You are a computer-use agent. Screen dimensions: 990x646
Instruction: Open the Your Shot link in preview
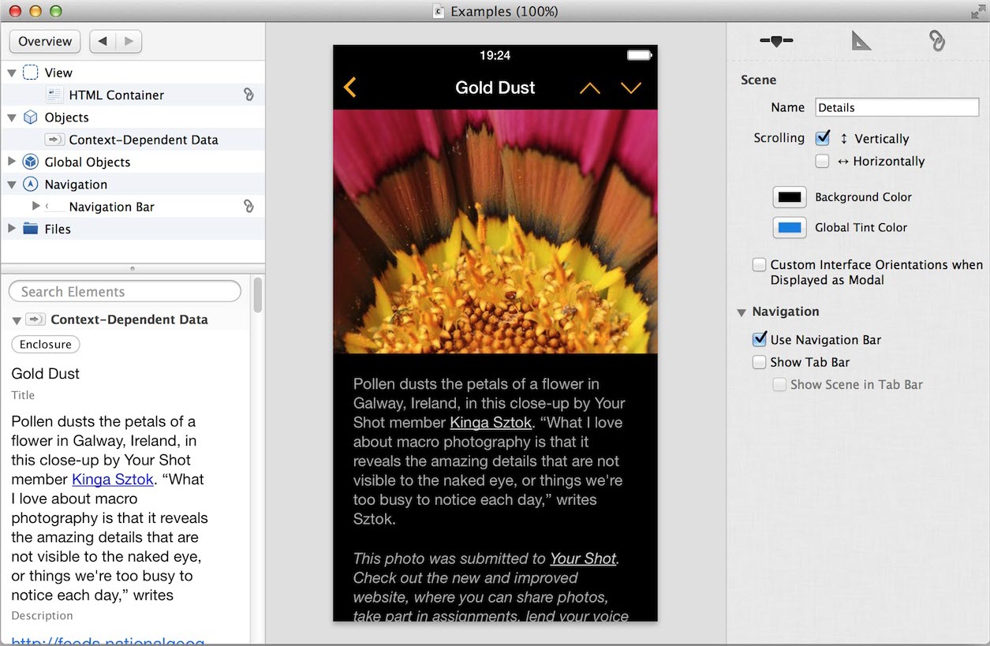(x=583, y=558)
